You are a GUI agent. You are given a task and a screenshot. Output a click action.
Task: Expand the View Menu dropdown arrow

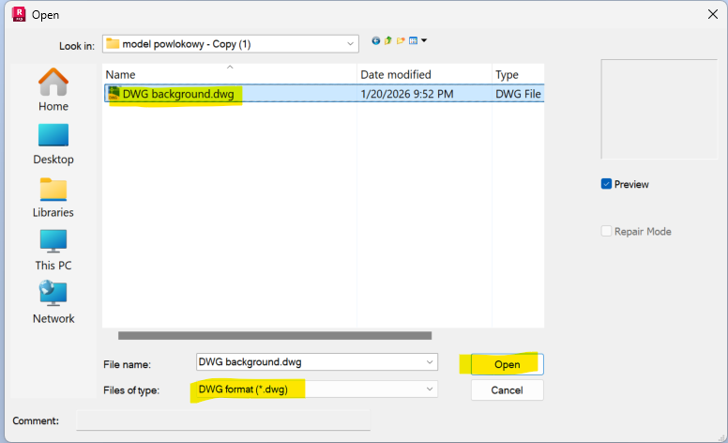(x=424, y=41)
